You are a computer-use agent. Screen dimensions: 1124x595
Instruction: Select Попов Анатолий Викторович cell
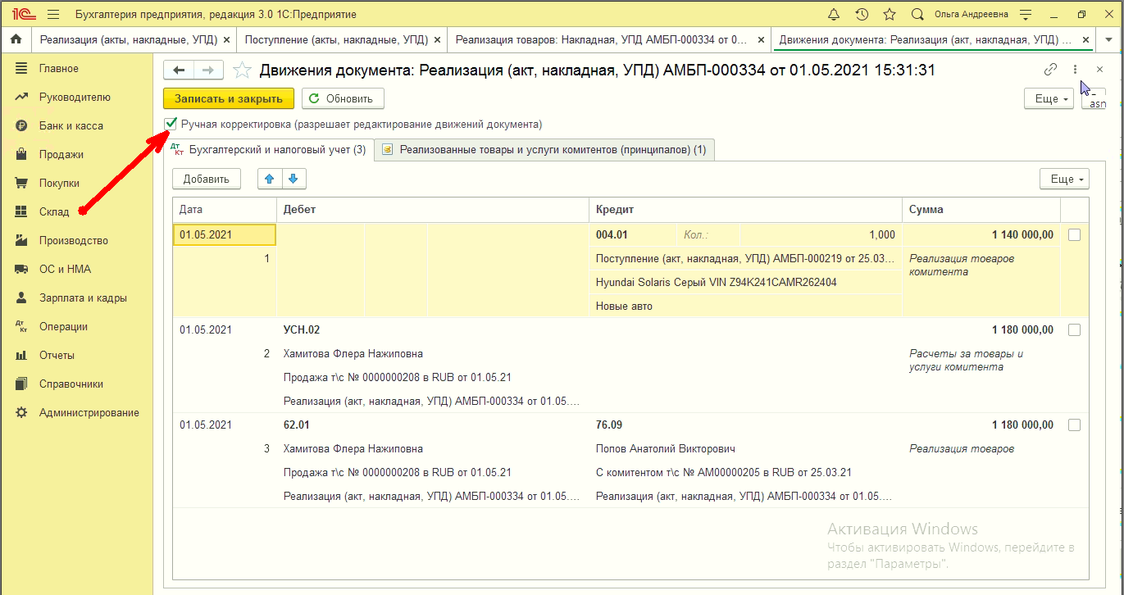coord(745,449)
